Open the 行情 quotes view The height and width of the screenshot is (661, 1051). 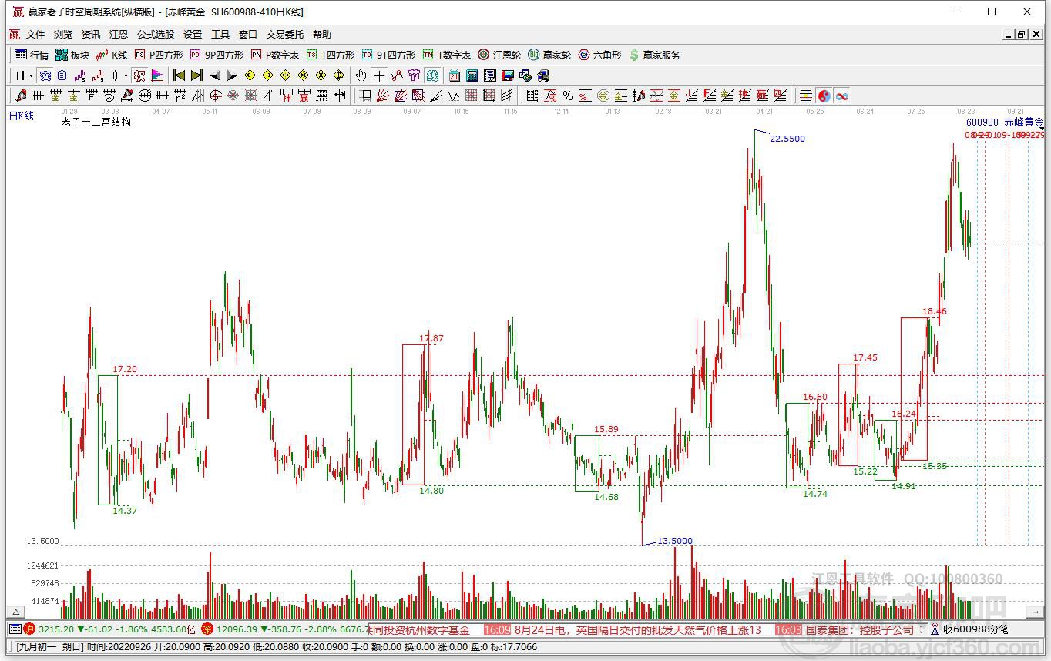click(32, 55)
